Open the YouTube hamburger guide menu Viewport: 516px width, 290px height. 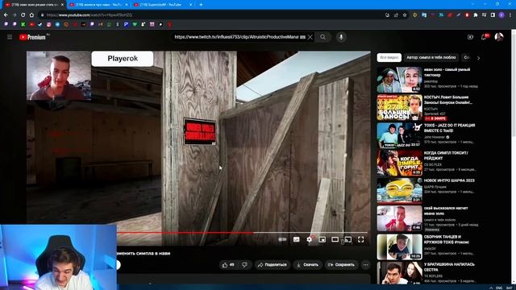click(x=10, y=37)
